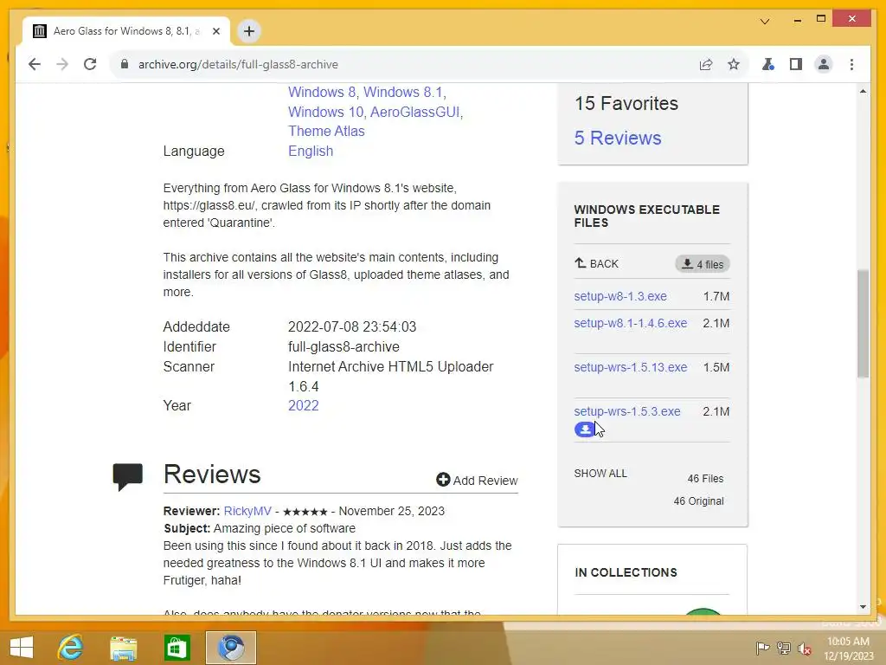Open the Windows Start button
Image resolution: width=886 pixels, height=665 pixels.
tap(22, 647)
